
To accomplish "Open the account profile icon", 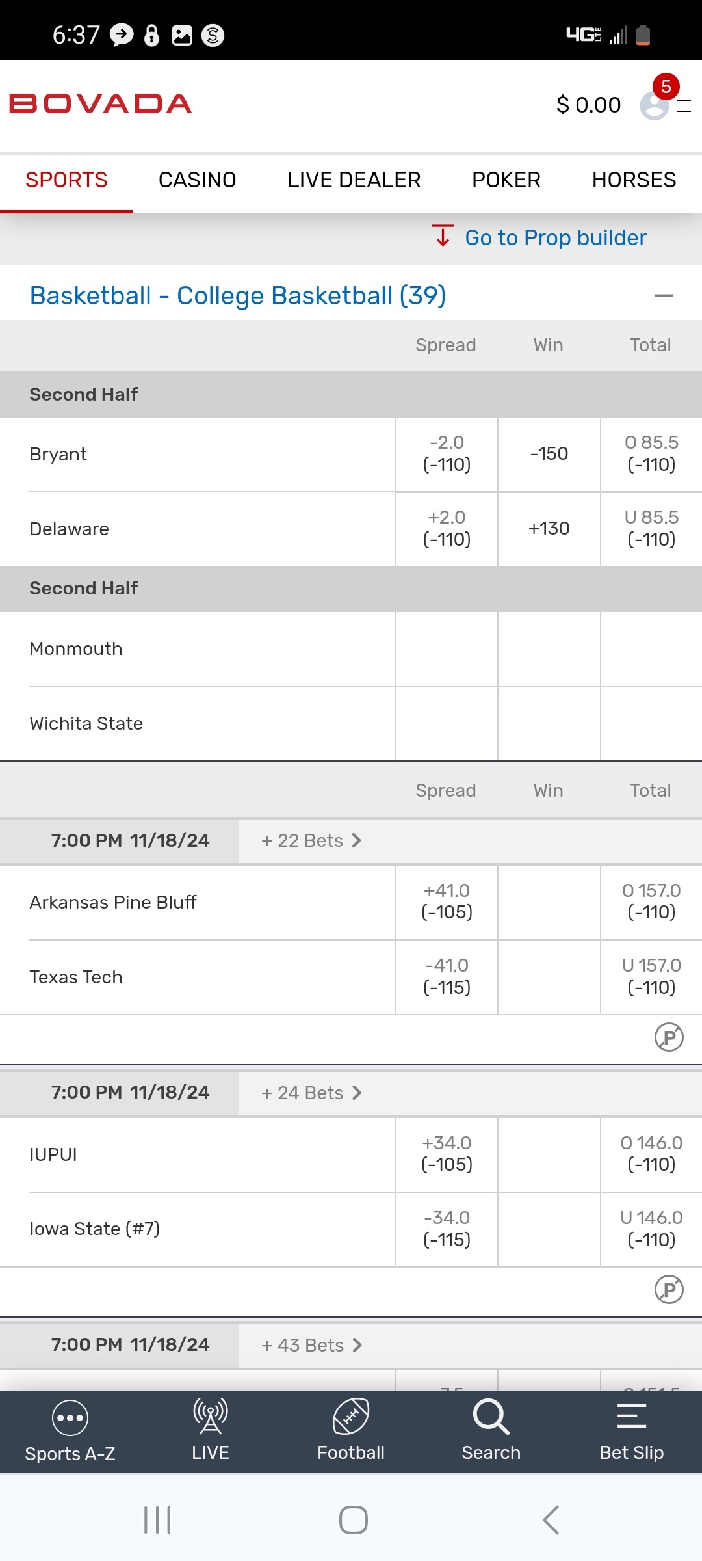I will (x=654, y=105).
